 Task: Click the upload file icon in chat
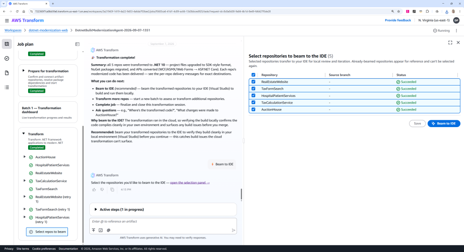(93, 230)
